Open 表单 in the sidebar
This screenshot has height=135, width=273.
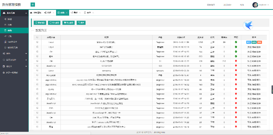pos(14,25)
